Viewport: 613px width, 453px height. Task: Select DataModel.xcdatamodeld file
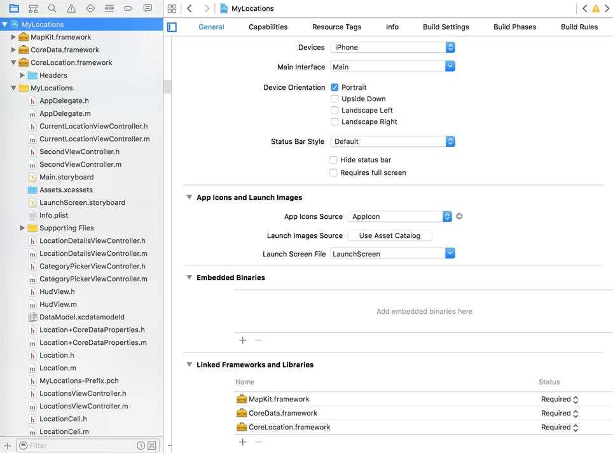pyautogui.click(x=81, y=317)
